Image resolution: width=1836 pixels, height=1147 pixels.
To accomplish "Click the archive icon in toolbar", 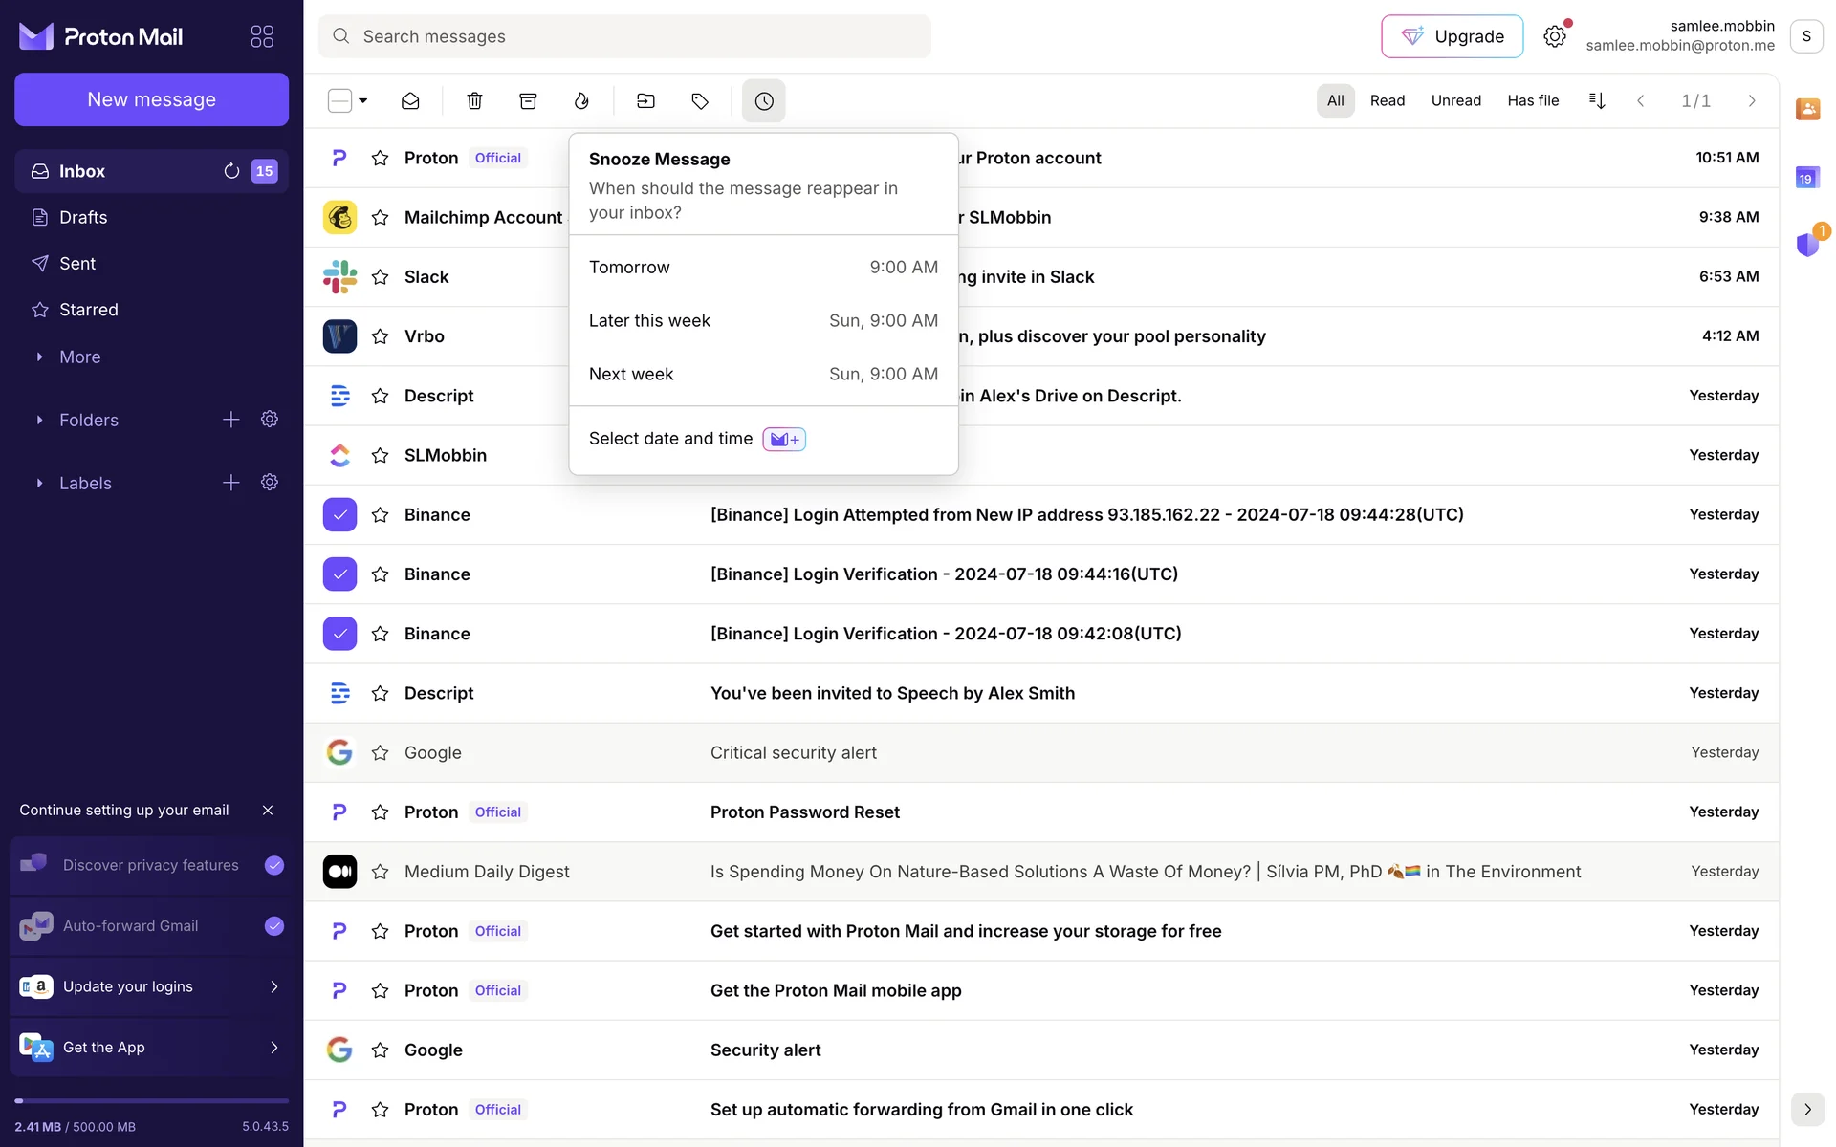I will [x=528, y=100].
